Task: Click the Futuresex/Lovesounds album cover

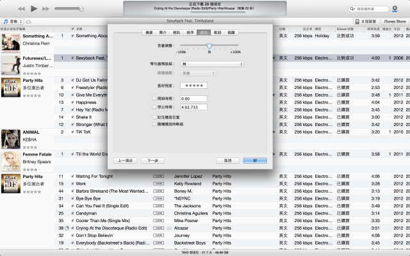Action: [11, 65]
